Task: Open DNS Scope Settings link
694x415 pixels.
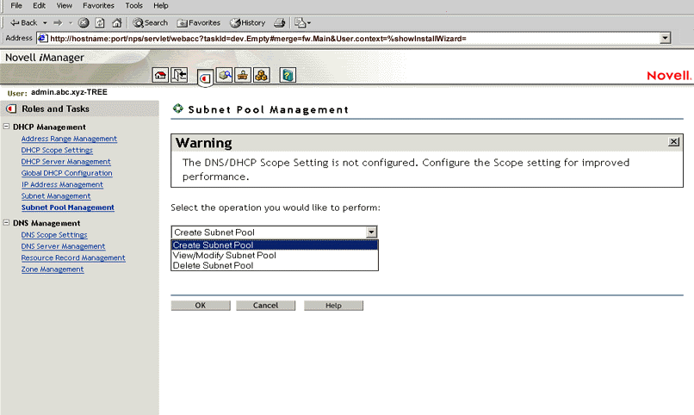Action: click(x=54, y=235)
